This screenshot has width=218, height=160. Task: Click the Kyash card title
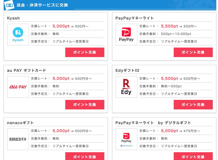(13, 18)
